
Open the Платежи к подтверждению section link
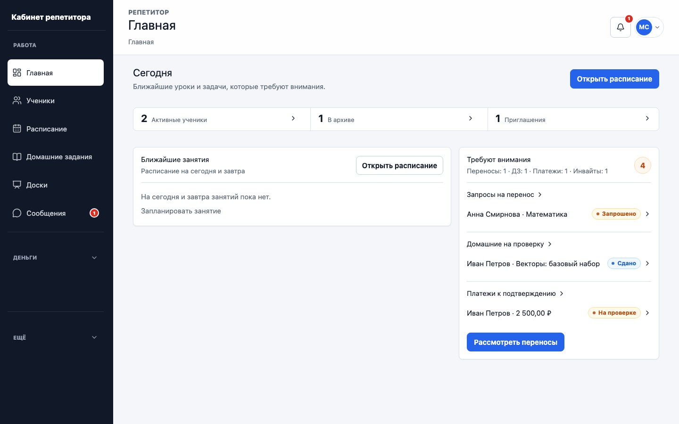tap(515, 294)
